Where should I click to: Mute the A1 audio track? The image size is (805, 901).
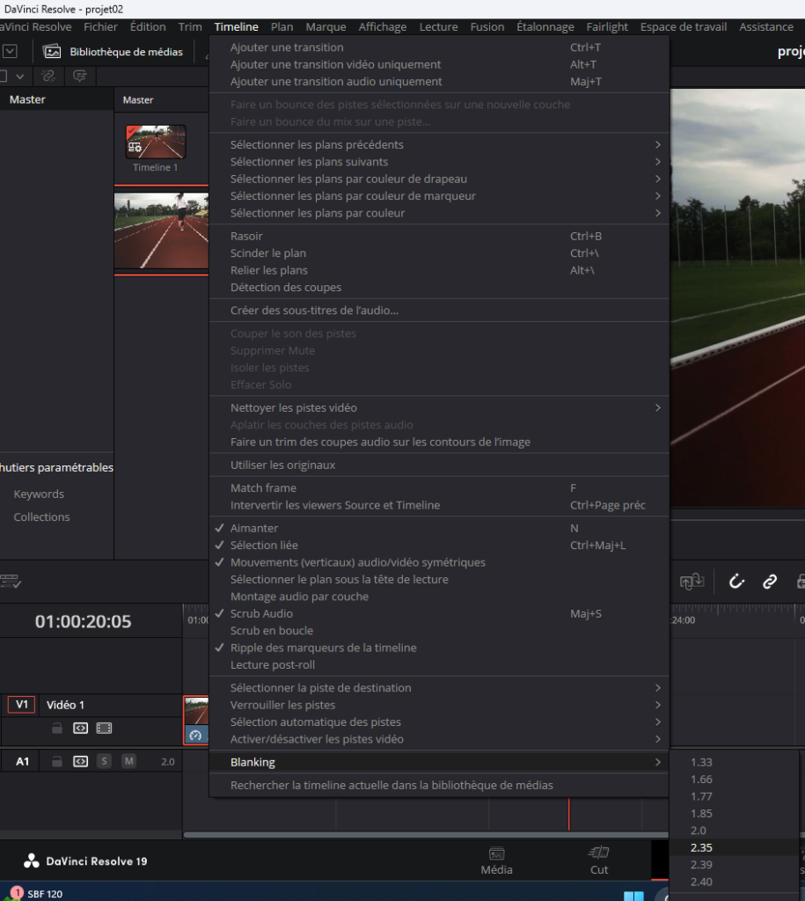tap(128, 761)
